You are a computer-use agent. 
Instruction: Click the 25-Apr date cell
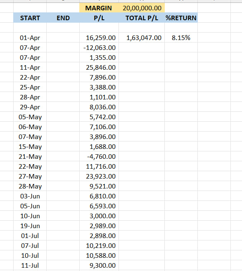point(30,87)
